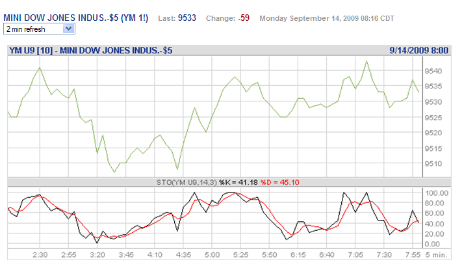Viewport: 464px width, 266px height.
Task: Click the 80.00 stochastic axis label
Action: 434,203
